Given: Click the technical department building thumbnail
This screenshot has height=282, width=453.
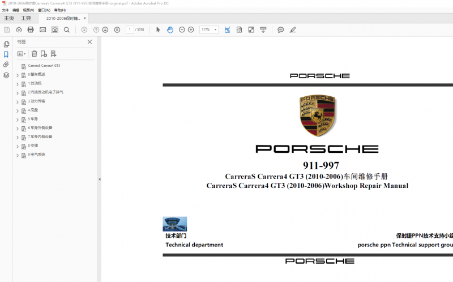Looking at the screenshot, I should [x=175, y=224].
